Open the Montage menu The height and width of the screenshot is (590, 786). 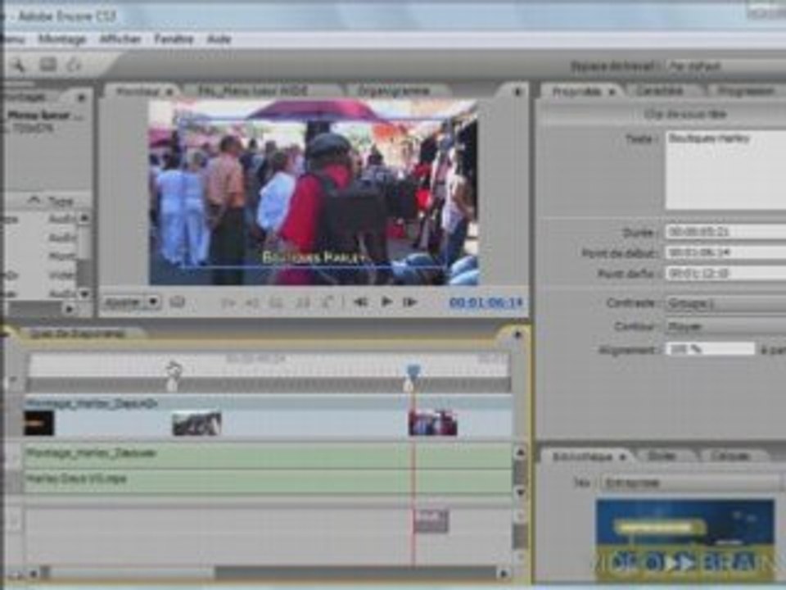click(62, 39)
